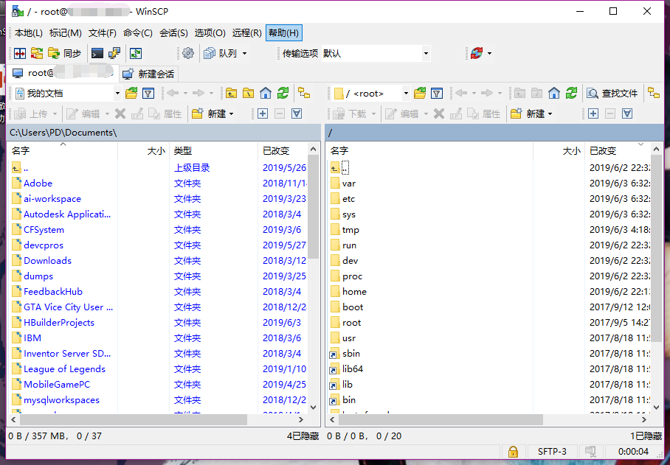Click the lock encryption status icon
Image resolution: width=670 pixels, height=465 pixels.
pyautogui.click(x=513, y=452)
